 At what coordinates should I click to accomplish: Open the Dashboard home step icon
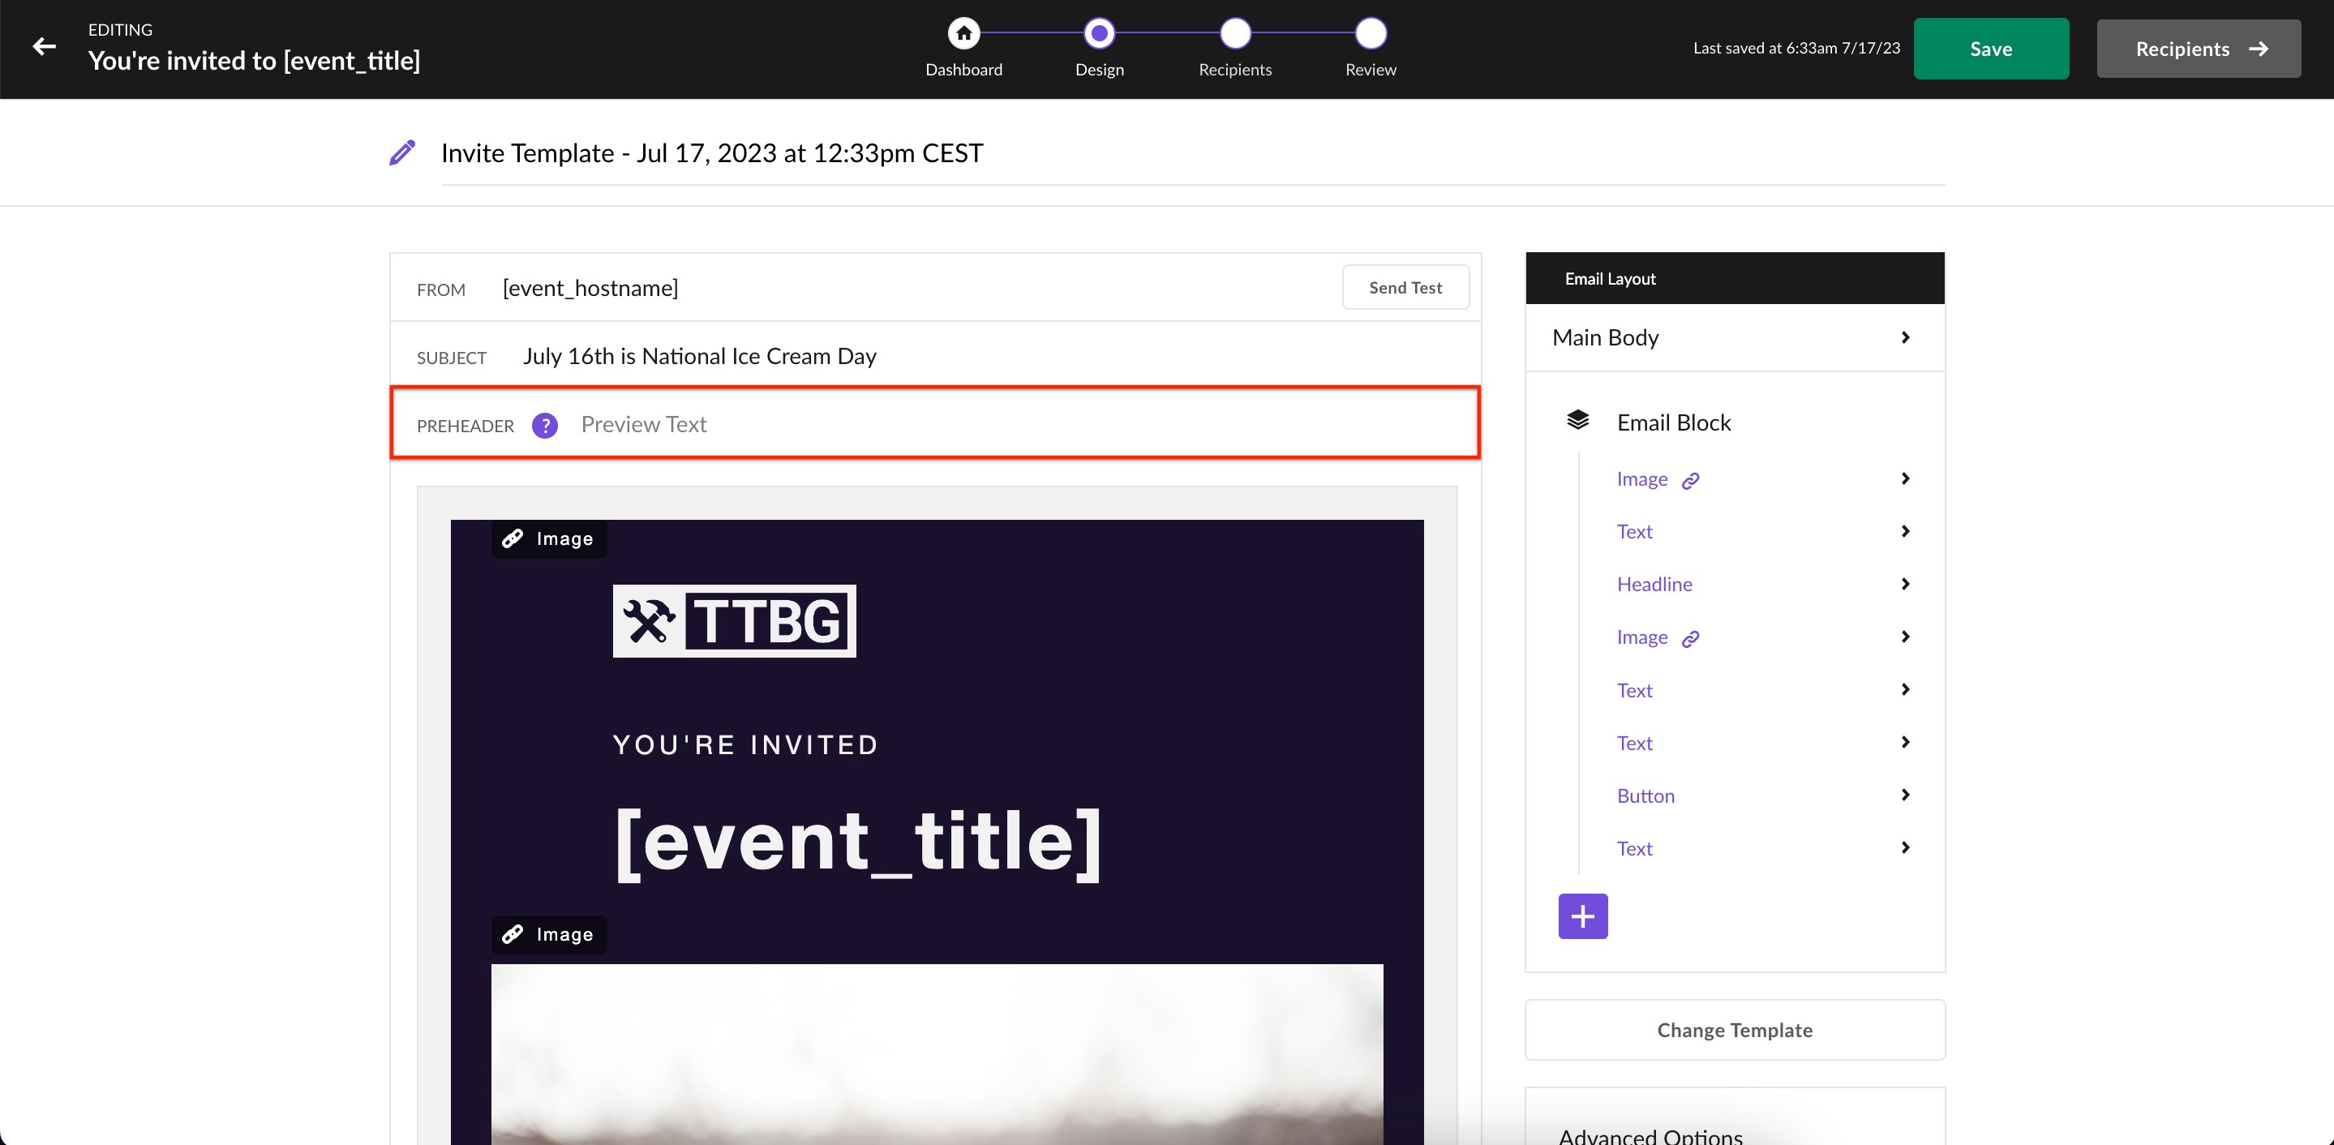[x=963, y=33]
